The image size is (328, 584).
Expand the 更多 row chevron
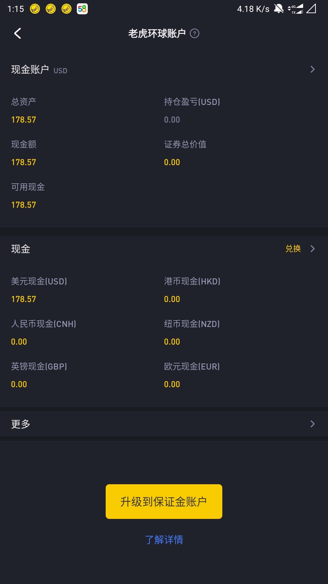[313, 424]
